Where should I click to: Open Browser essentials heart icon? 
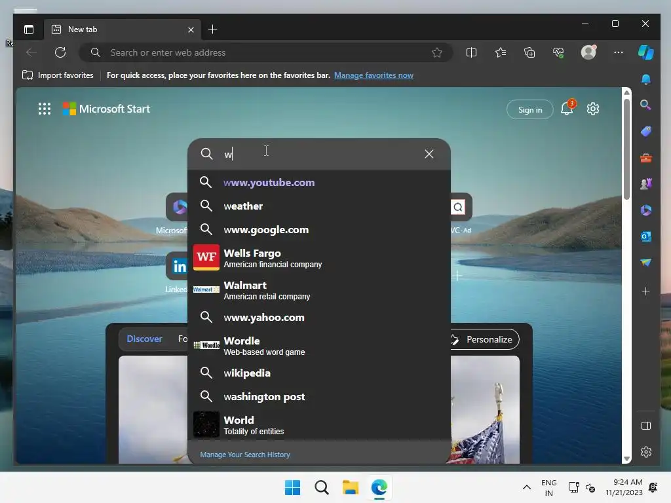pyautogui.click(x=558, y=52)
